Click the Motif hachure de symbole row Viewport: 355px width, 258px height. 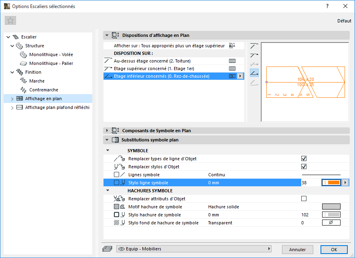pos(226,207)
